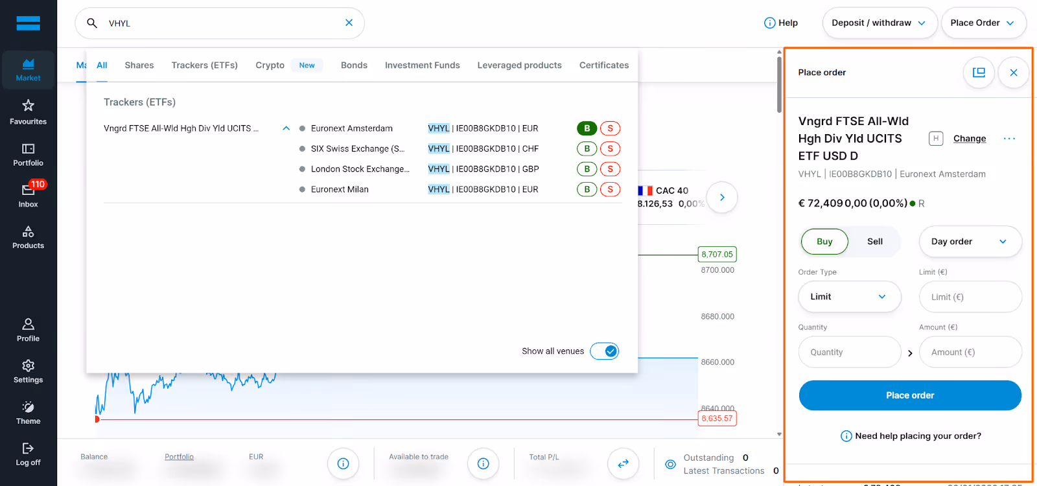This screenshot has width=1037, height=486.
Task: Click the Help info icon
Action: coord(769,23)
